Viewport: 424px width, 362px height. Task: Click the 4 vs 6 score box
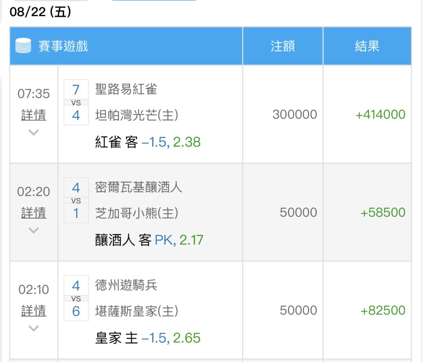(76, 299)
